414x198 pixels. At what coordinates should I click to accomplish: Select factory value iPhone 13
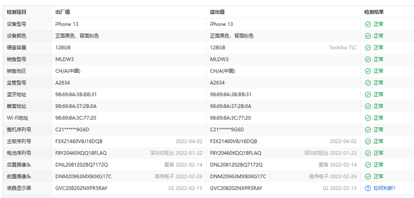coord(67,24)
